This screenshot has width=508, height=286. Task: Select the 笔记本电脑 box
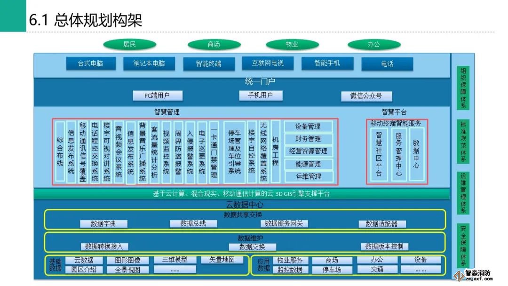pos(149,64)
